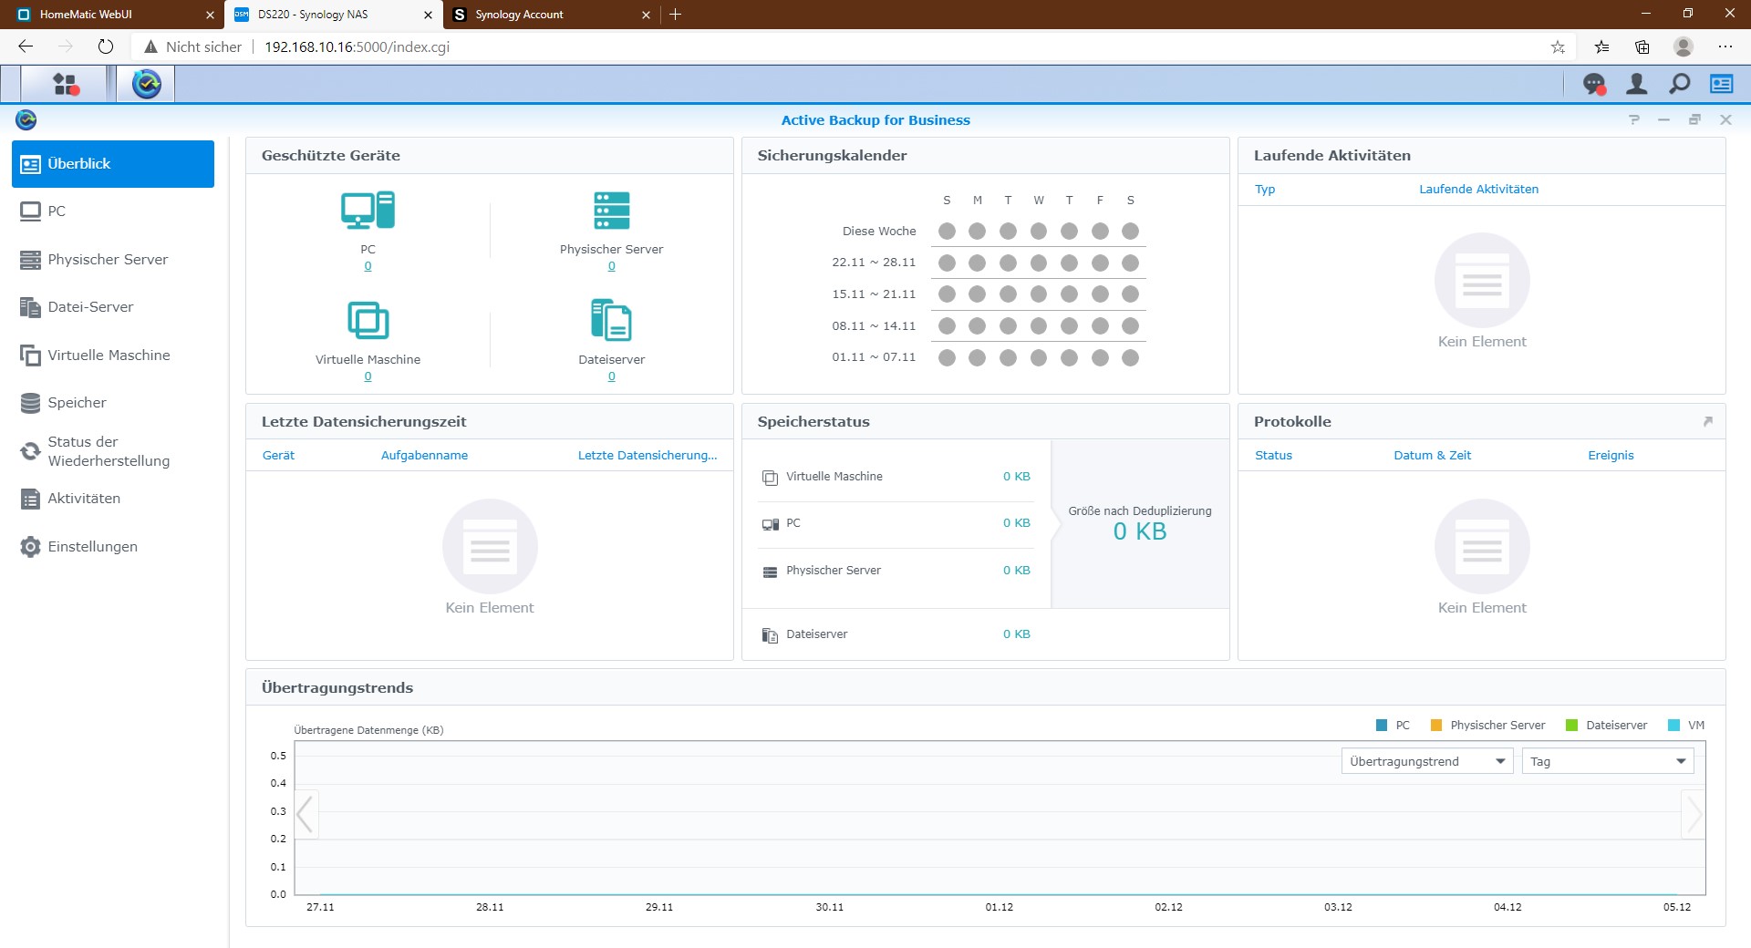This screenshot has height=948, width=1751.
Task: Open Datei-Server in sidebar
Action: point(113,307)
